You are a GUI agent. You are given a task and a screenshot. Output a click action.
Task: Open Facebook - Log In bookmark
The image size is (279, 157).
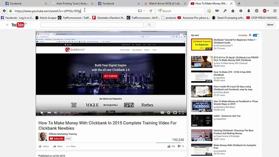[x=17, y=17]
